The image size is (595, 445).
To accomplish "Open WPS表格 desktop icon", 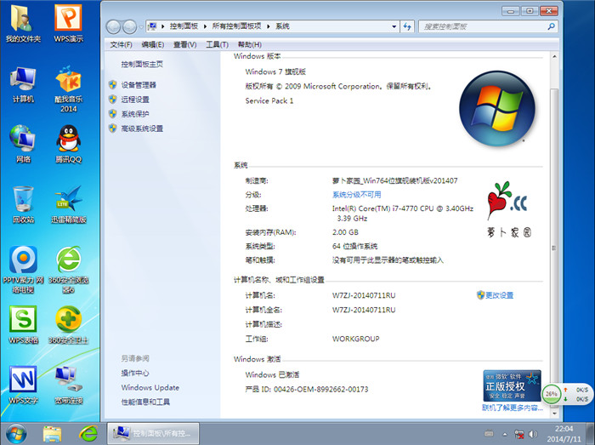I will click(23, 322).
